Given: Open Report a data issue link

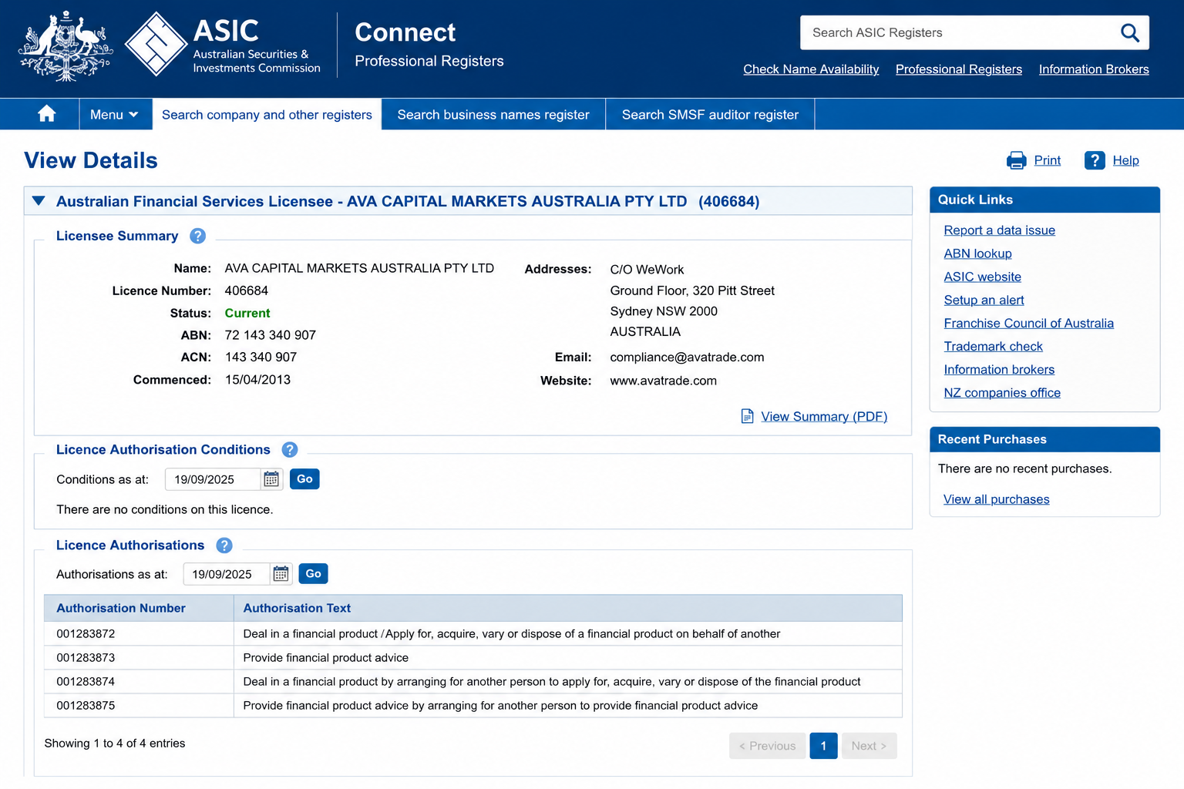Looking at the screenshot, I should pyautogui.click(x=999, y=230).
